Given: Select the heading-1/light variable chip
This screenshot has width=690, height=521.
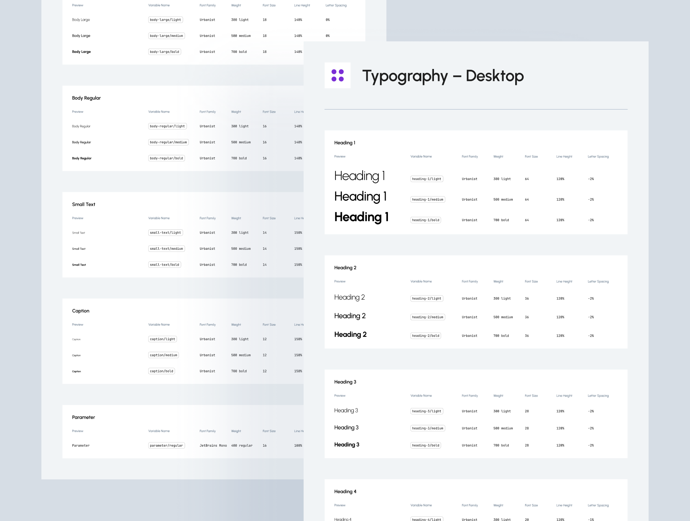Looking at the screenshot, I should (x=427, y=179).
